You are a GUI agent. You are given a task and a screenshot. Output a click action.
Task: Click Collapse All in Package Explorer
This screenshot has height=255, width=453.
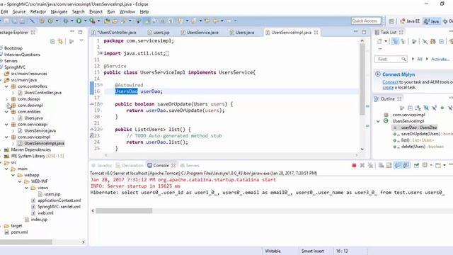pos(52,42)
